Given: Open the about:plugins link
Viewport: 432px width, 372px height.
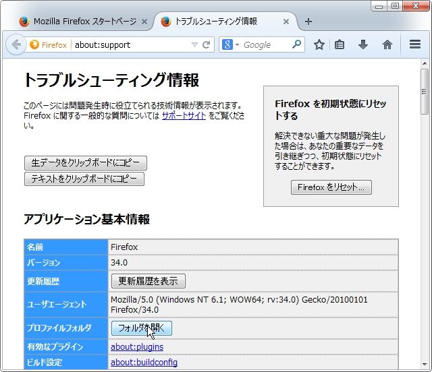Looking at the screenshot, I should point(137,346).
